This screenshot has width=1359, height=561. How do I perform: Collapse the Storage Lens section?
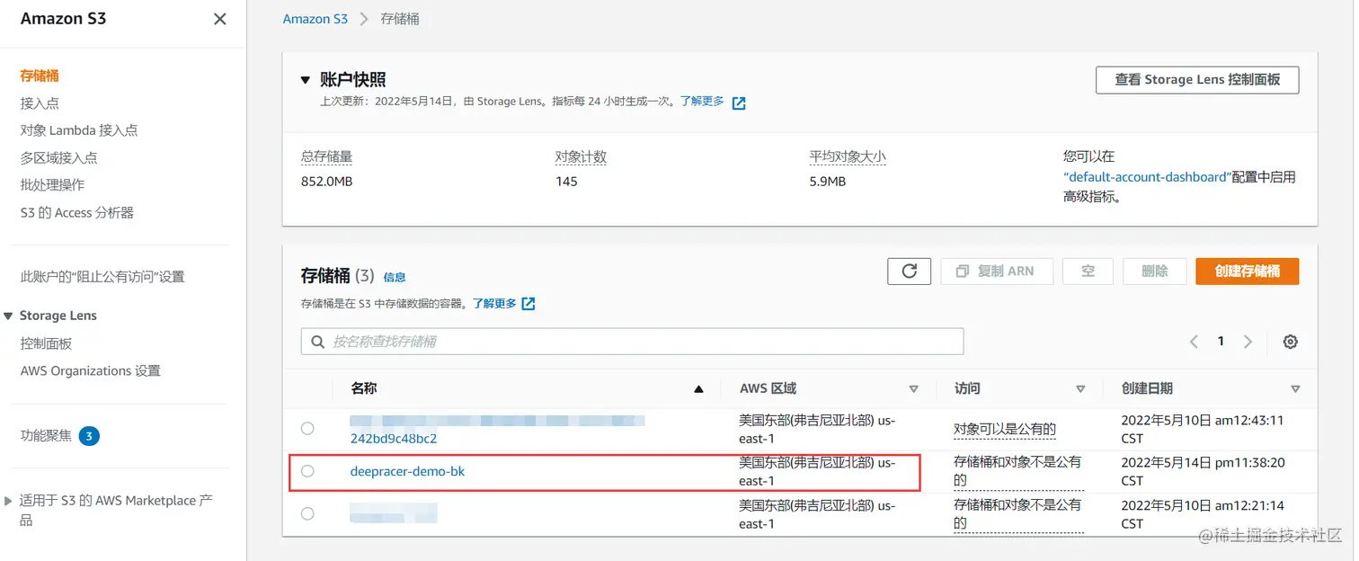(9, 316)
